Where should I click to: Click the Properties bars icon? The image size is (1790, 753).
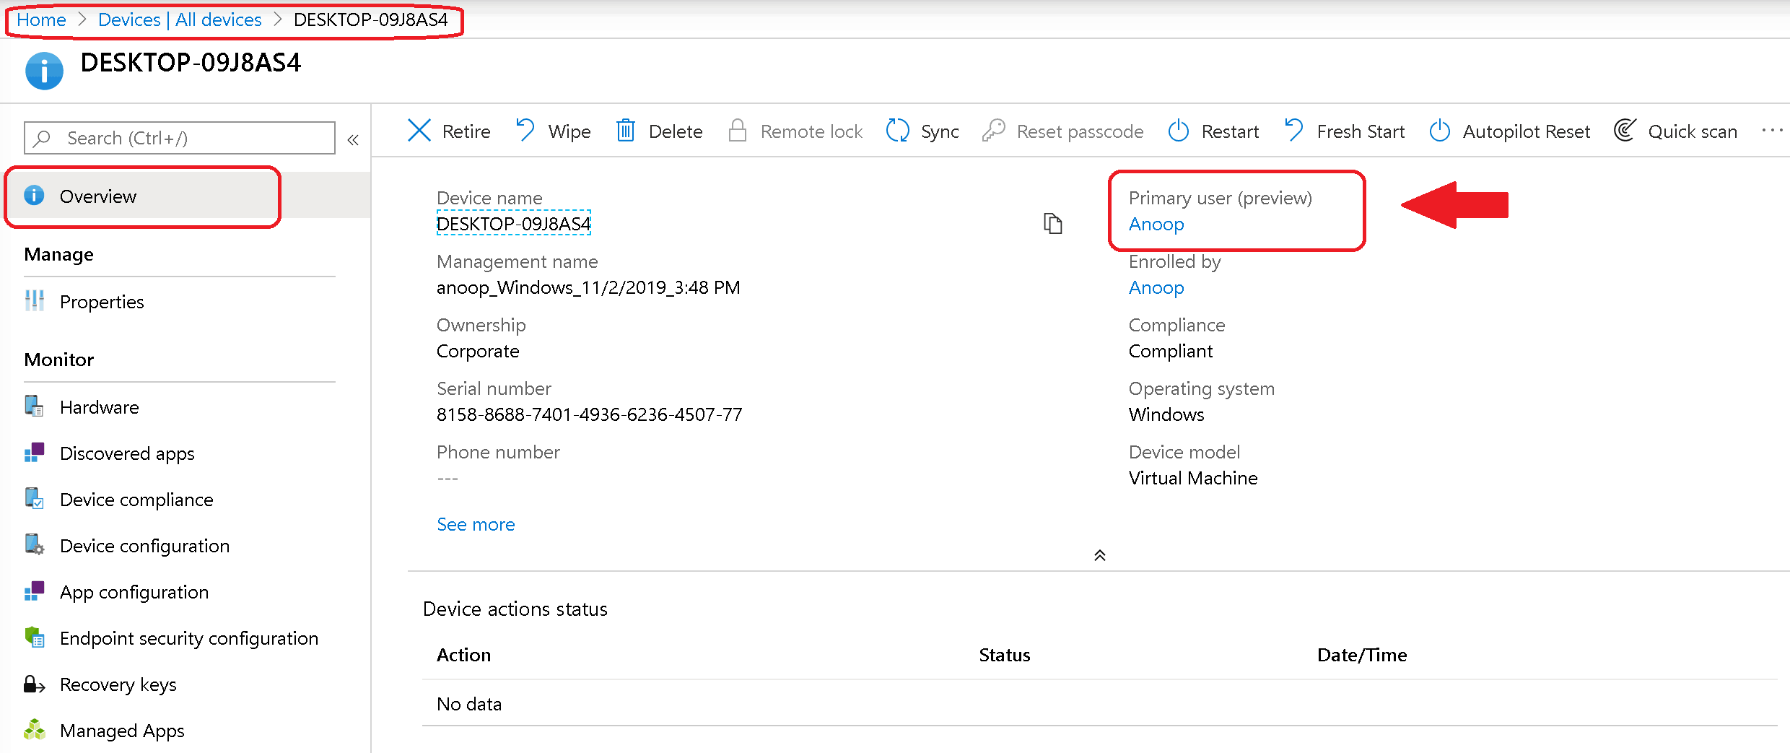(x=34, y=301)
